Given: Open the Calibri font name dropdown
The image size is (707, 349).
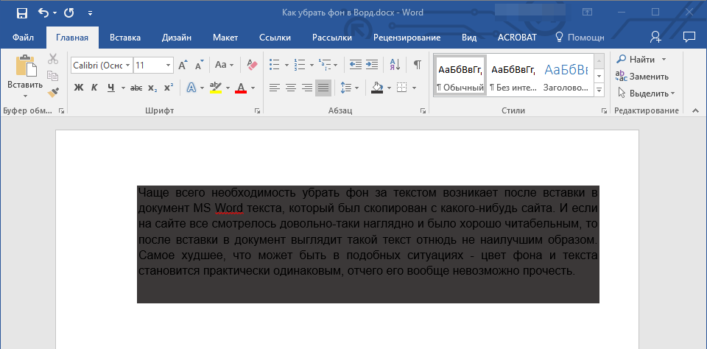Looking at the screenshot, I should tap(128, 65).
